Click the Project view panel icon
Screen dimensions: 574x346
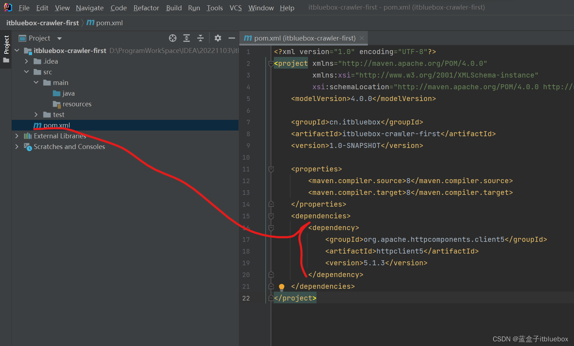pyautogui.click(x=22, y=38)
